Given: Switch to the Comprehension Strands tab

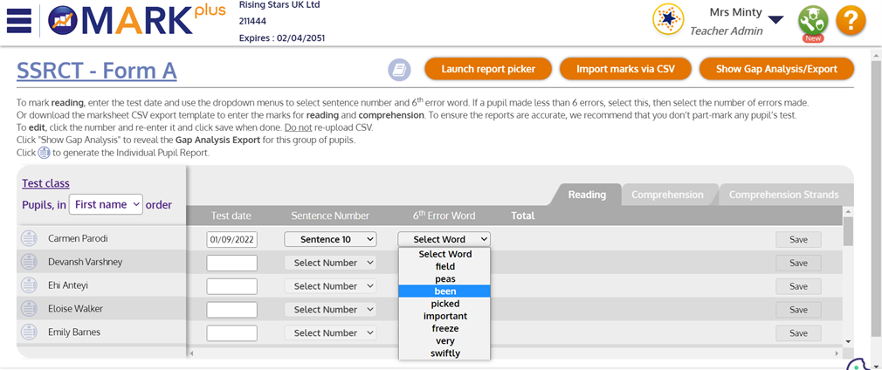Looking at the screenshot, I should coord(783,195).
